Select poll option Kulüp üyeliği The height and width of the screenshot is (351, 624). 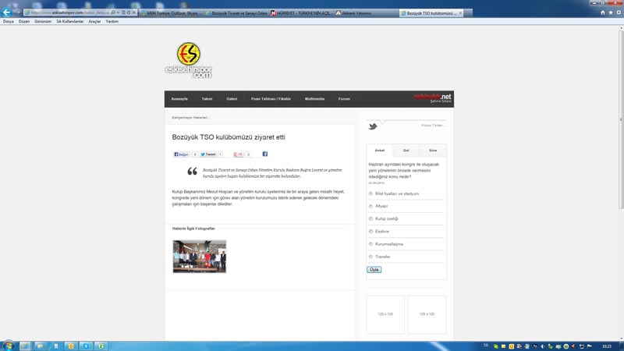point(370,219)
